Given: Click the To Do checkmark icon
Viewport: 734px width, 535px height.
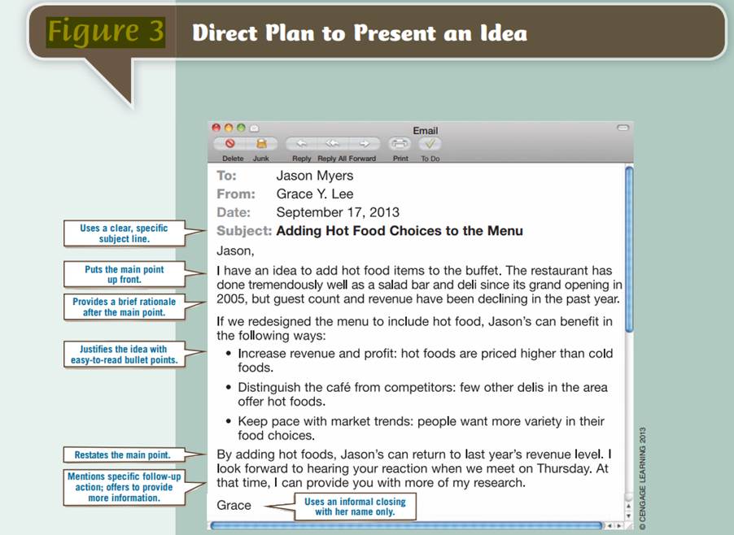Looking at the screenshot, I should click(x=430, y=144).
